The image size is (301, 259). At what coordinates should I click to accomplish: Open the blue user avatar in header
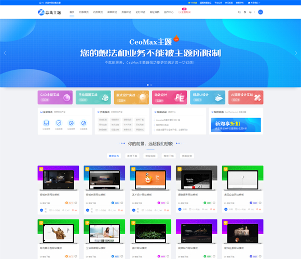(x=261, y=12)
